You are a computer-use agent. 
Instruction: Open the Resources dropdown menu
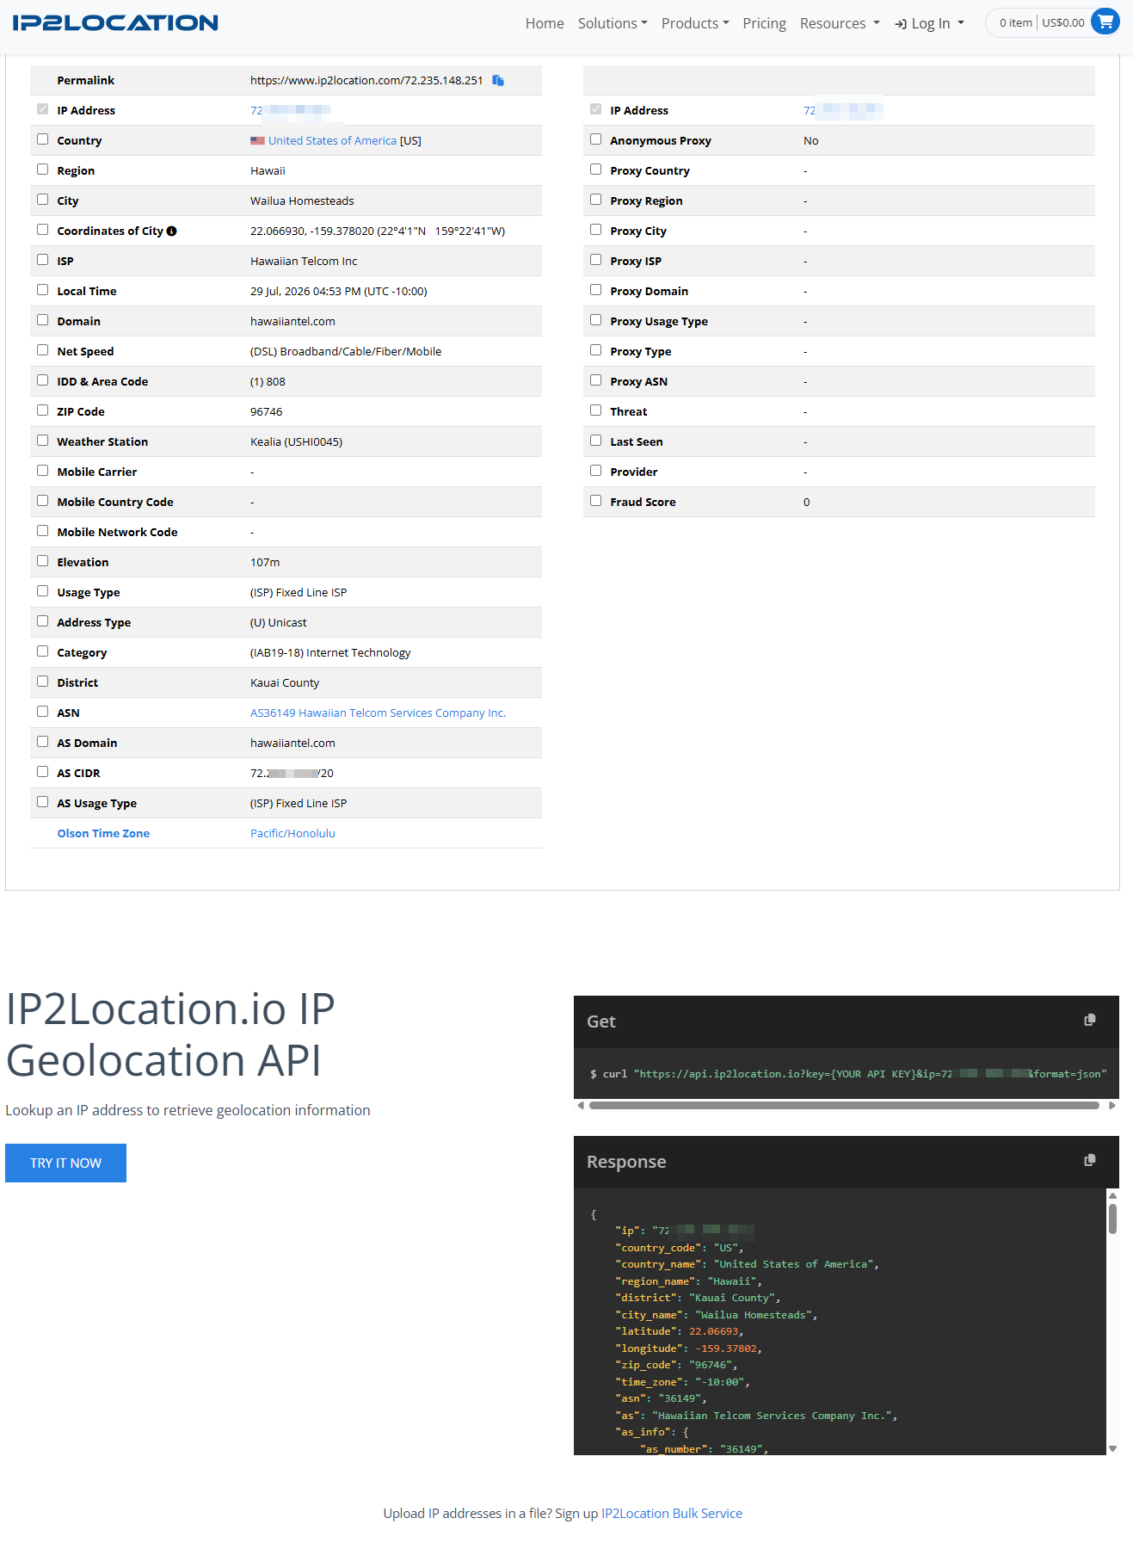[840, 23]
